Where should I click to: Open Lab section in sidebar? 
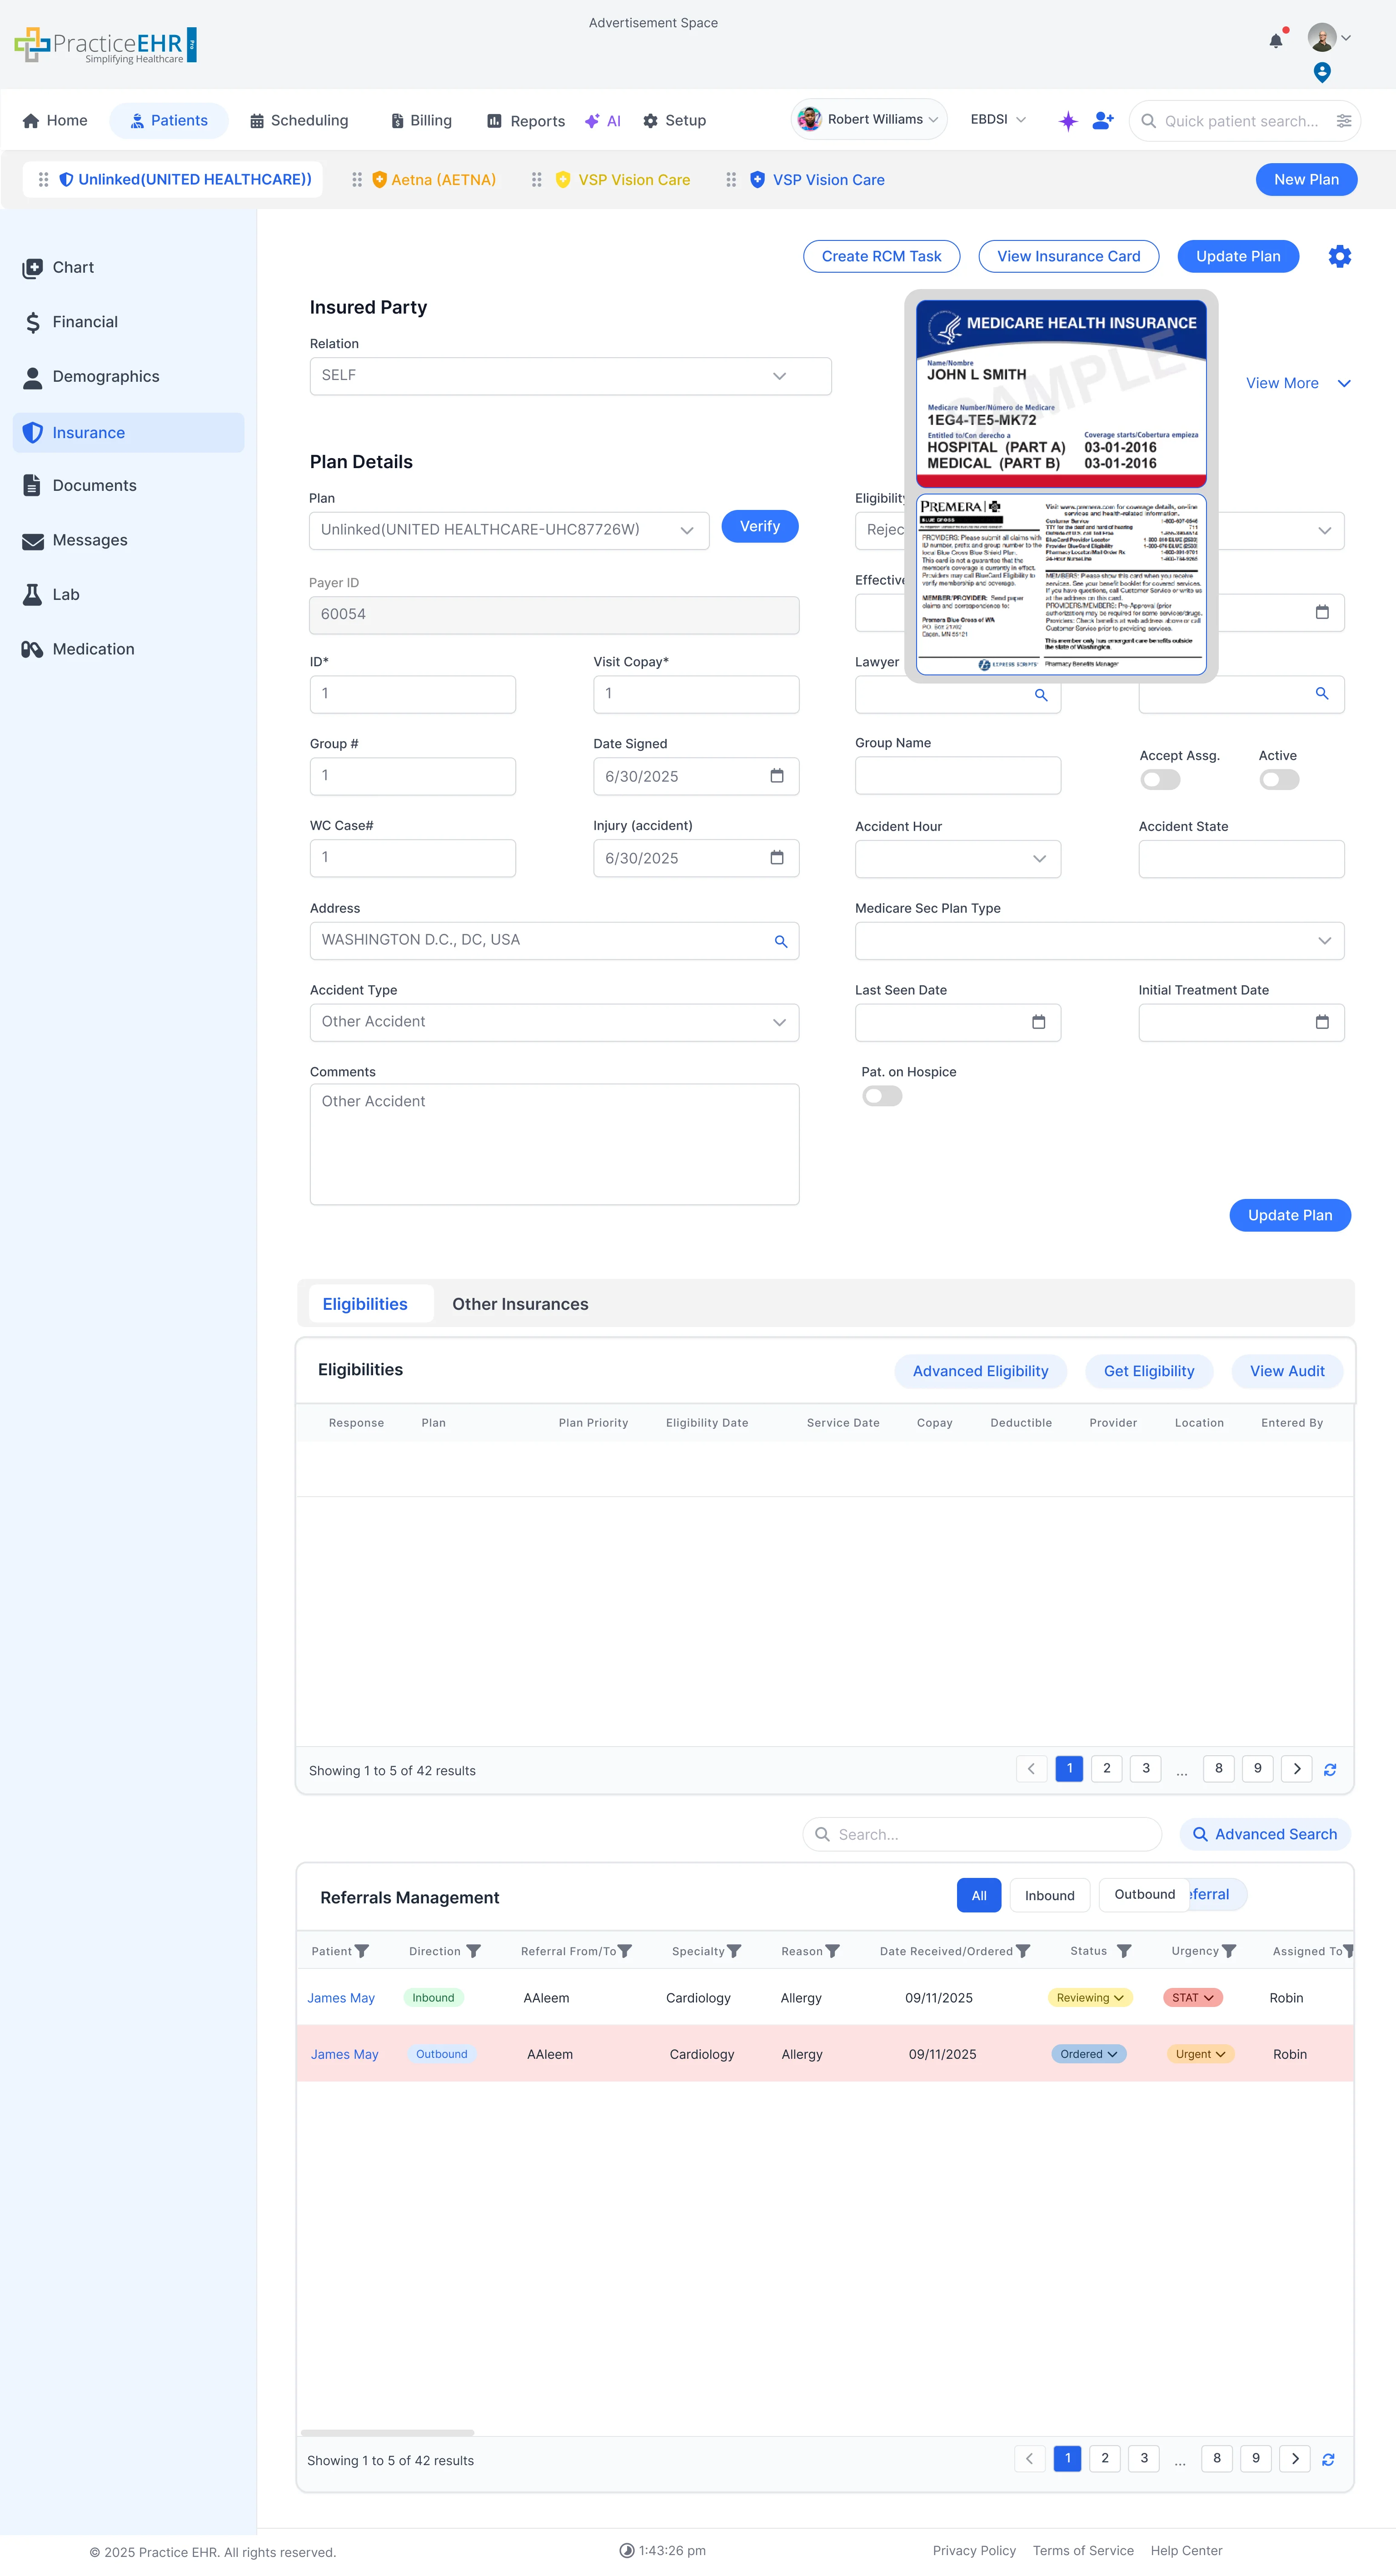coord(65,594)
